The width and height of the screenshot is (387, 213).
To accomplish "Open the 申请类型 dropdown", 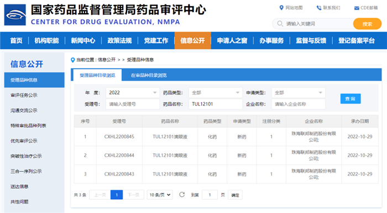I will pyautogui.click(x=298, y=92).
